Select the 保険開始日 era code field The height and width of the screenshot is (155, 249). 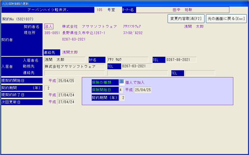120,90
